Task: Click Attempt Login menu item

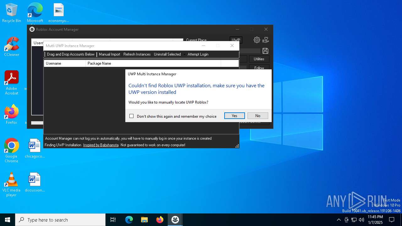Action: 198,54
